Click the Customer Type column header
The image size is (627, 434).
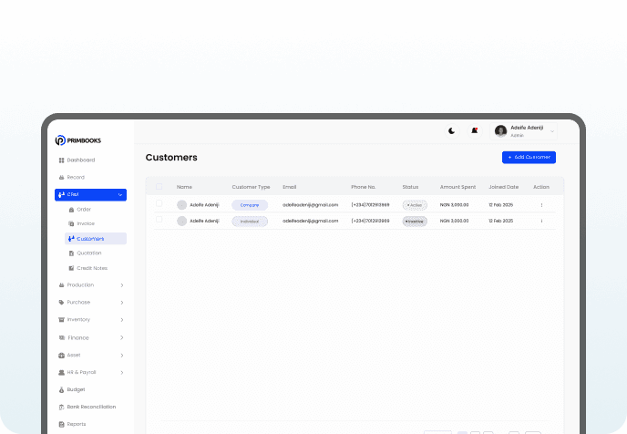[251, 187]
